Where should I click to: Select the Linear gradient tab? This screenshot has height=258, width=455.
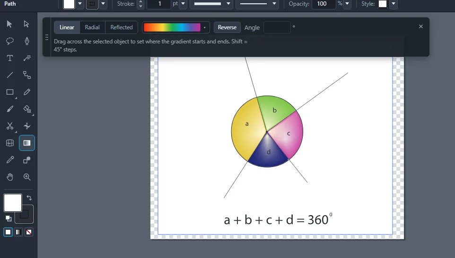click(67, 27)
